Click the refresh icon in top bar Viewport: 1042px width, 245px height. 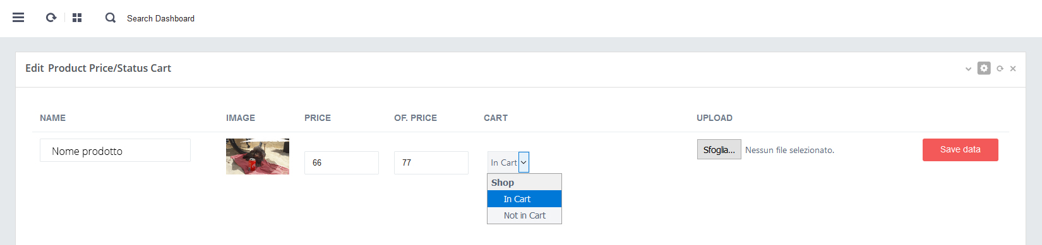pos(51,18)
